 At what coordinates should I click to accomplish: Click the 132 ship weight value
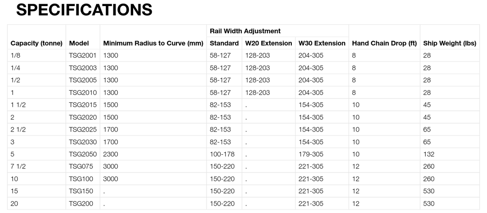click(x=429, y=154)
